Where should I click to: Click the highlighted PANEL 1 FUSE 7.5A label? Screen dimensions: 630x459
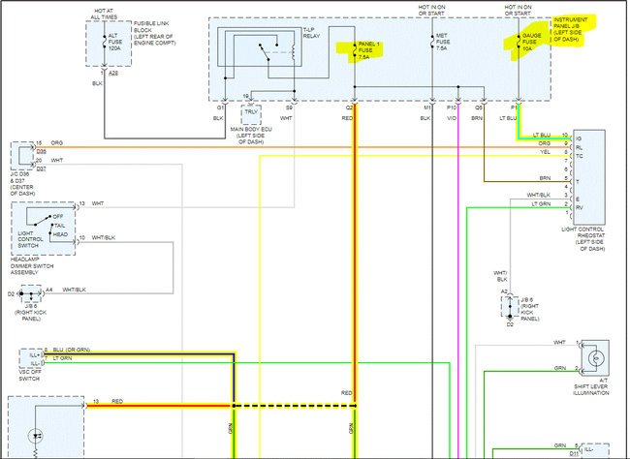point(369,50)
